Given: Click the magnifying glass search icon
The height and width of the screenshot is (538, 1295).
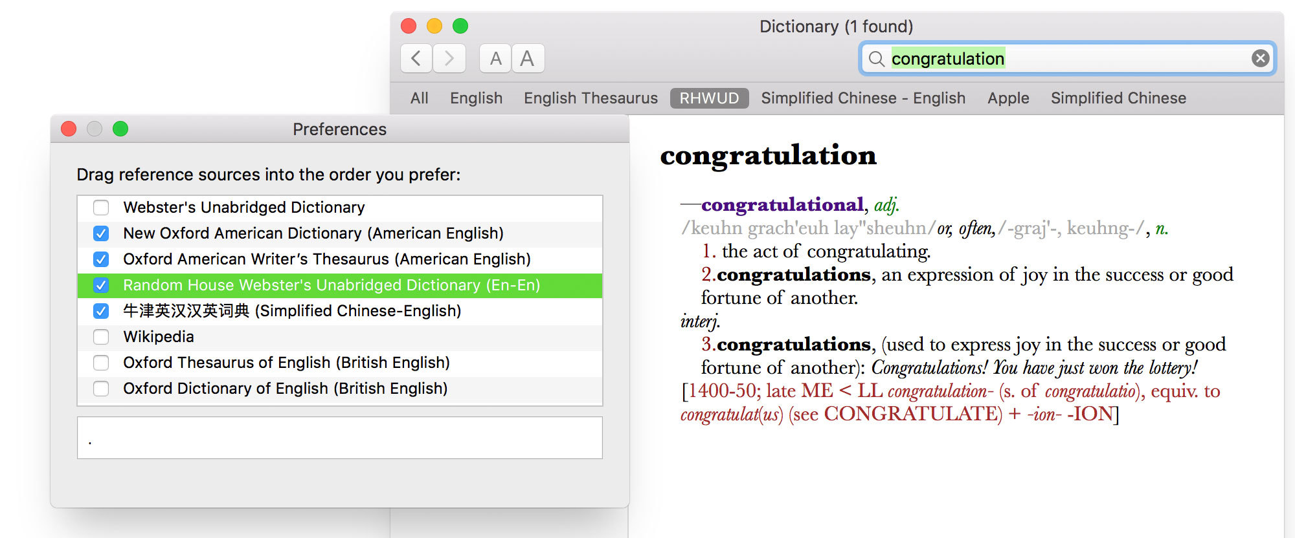Looking at the screenshot, I should point(876,59).
